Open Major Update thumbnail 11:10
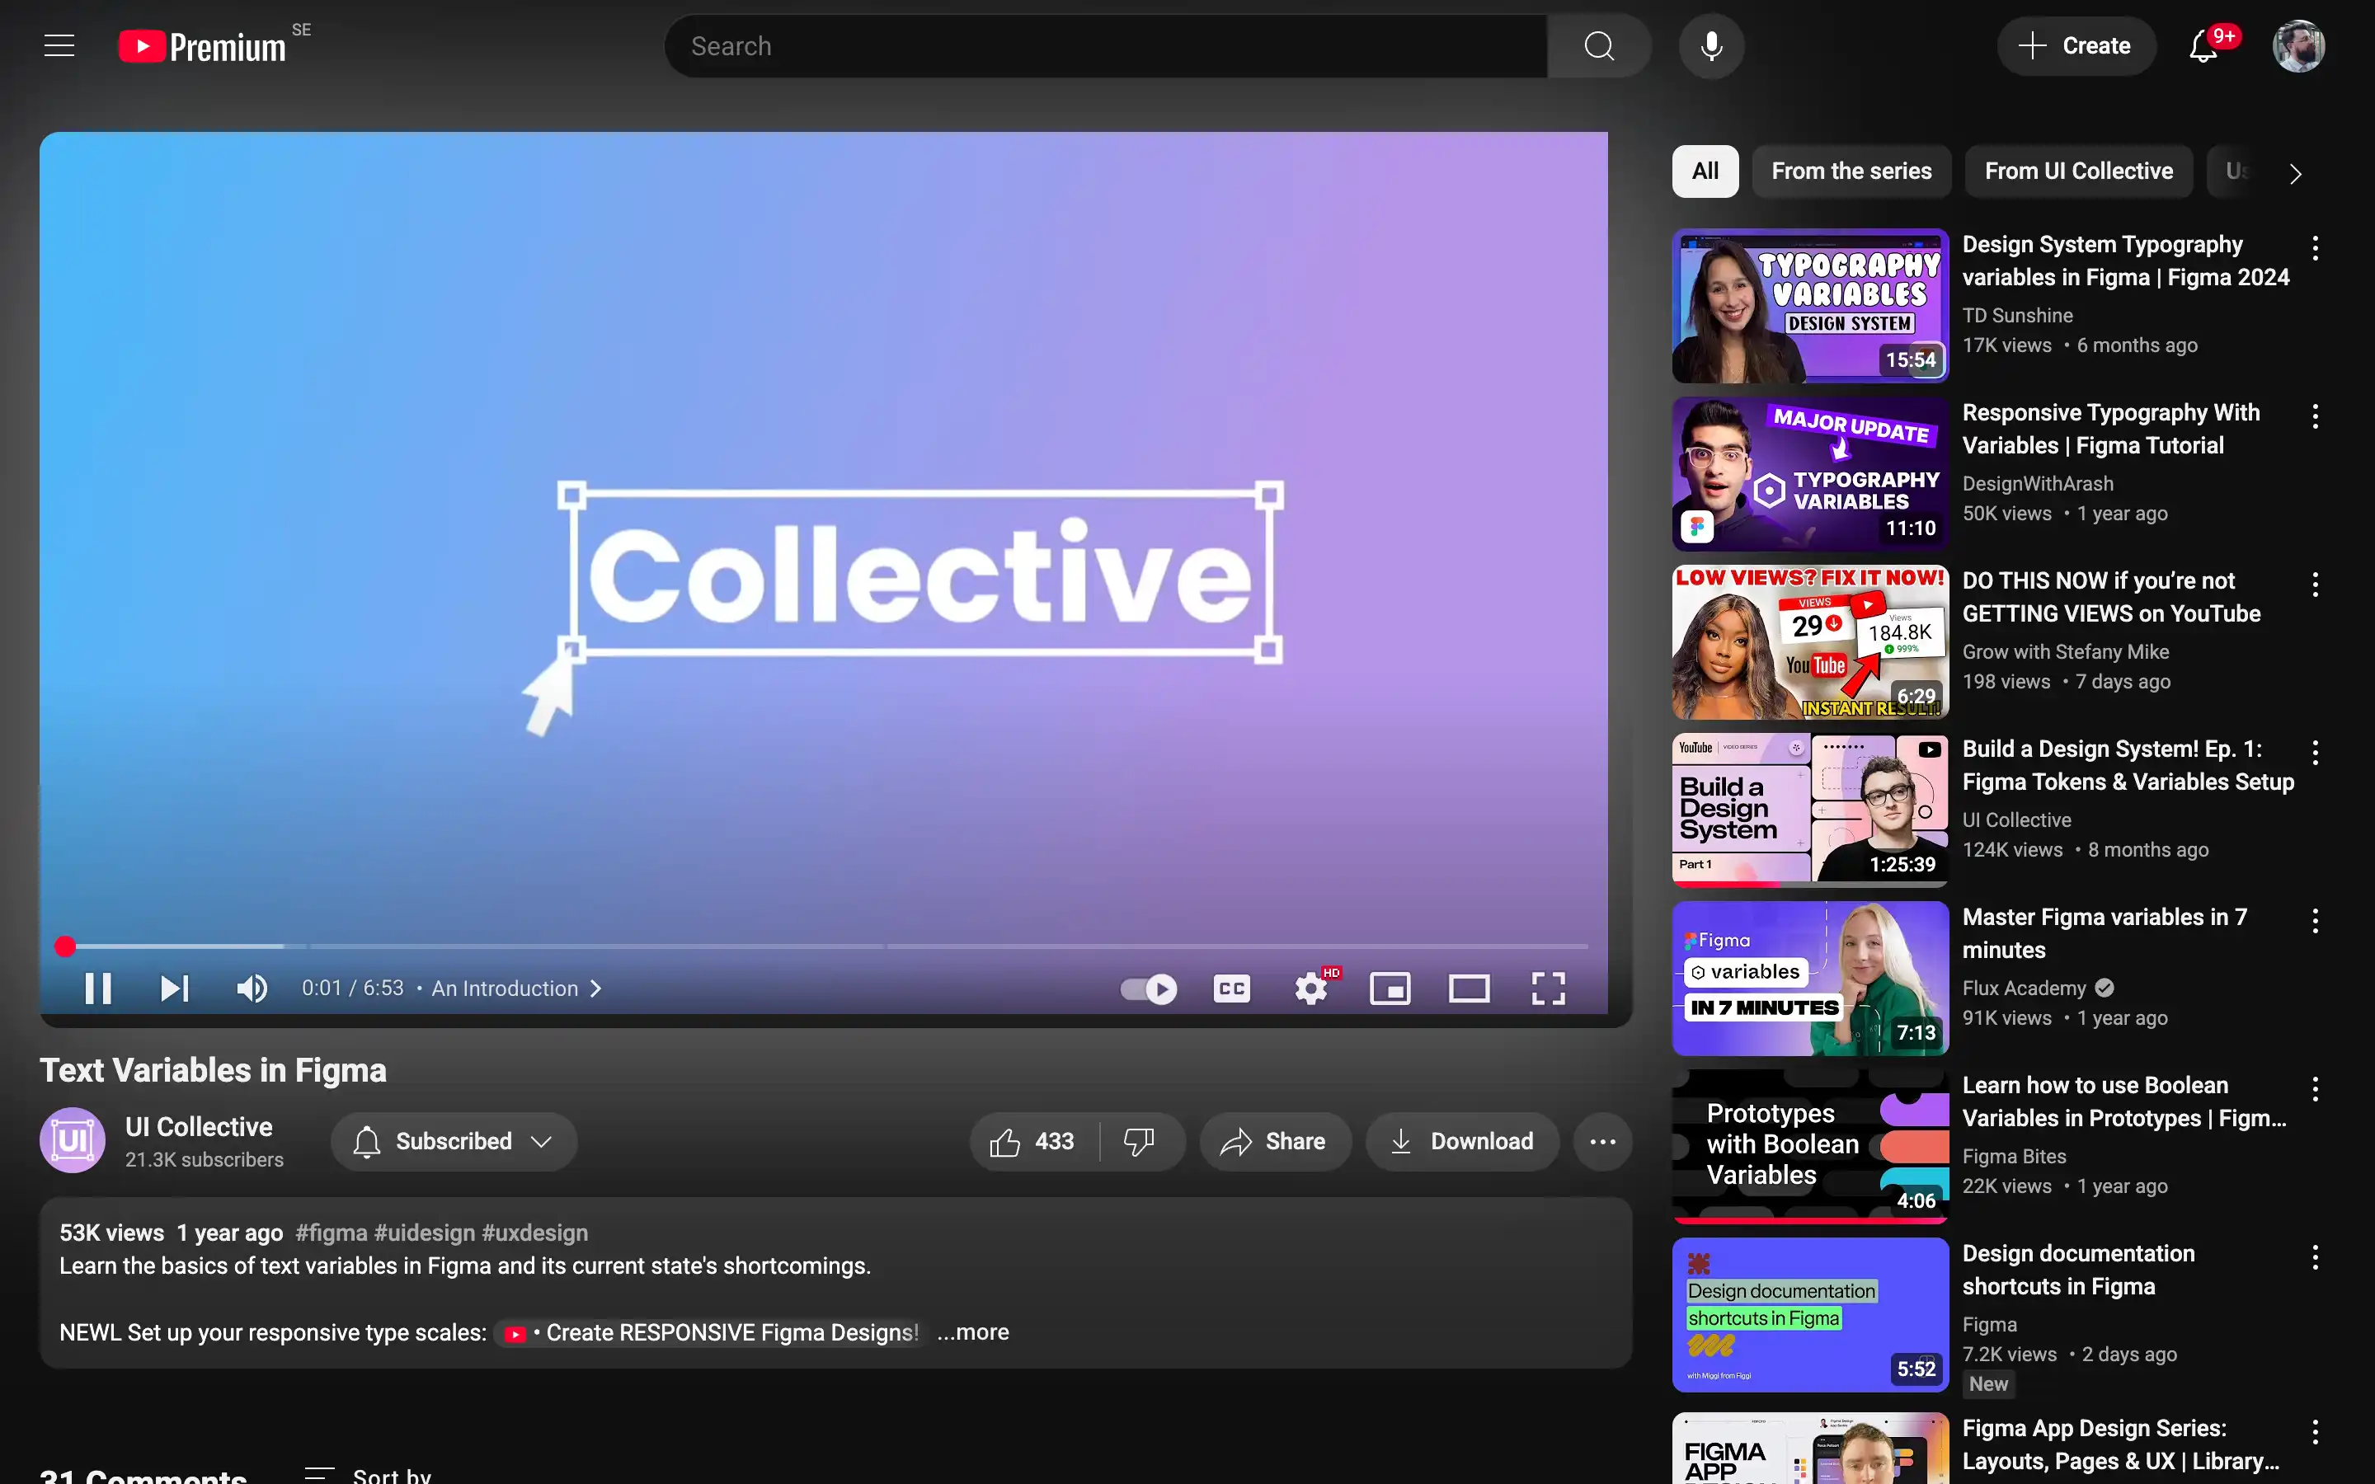Screen dimensions: 2375x1484 (1810, 474)
